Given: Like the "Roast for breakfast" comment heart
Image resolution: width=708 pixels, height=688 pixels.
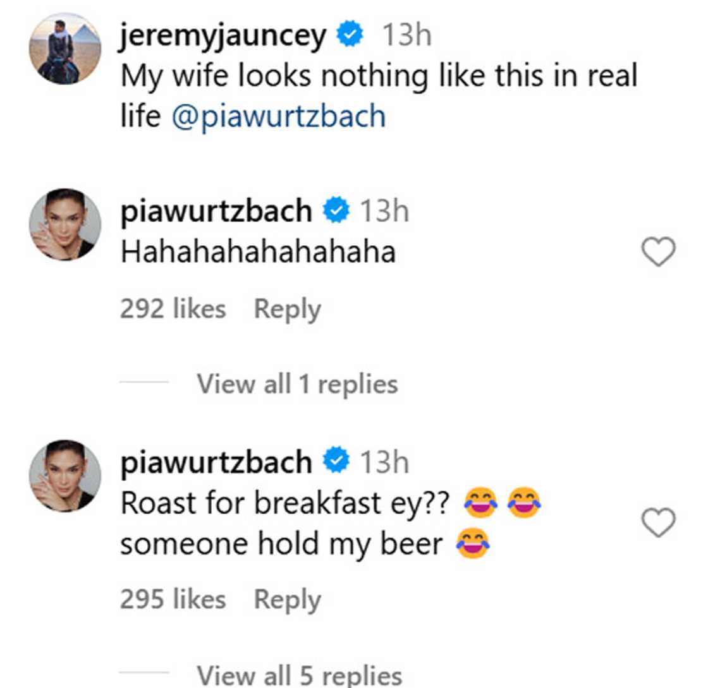Looking at the screenshot, I should click(658, 524).
